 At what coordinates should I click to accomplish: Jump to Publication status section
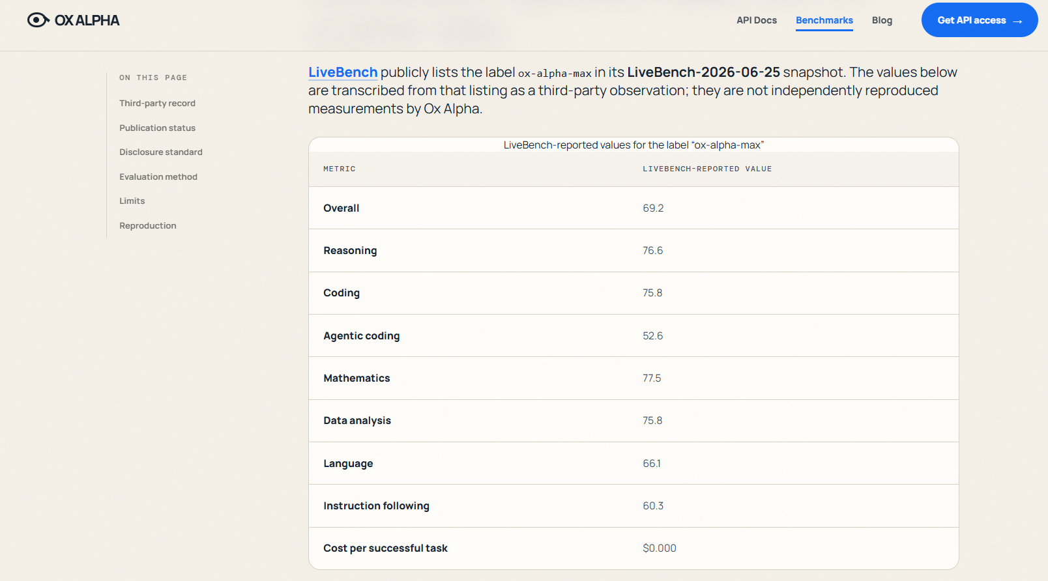(x=157, y=128)
